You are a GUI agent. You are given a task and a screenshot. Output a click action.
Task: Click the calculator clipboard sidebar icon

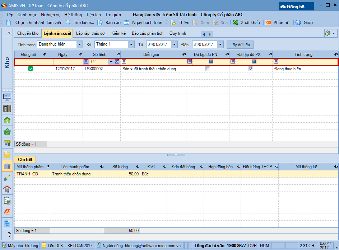(x=7, y=201)
